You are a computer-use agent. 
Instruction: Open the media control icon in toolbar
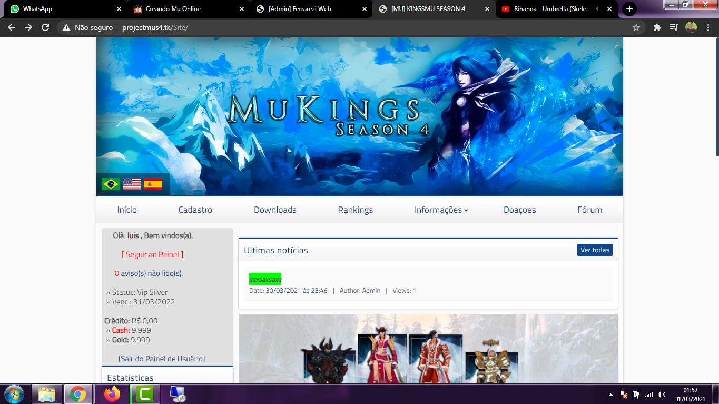pos(674,27)
